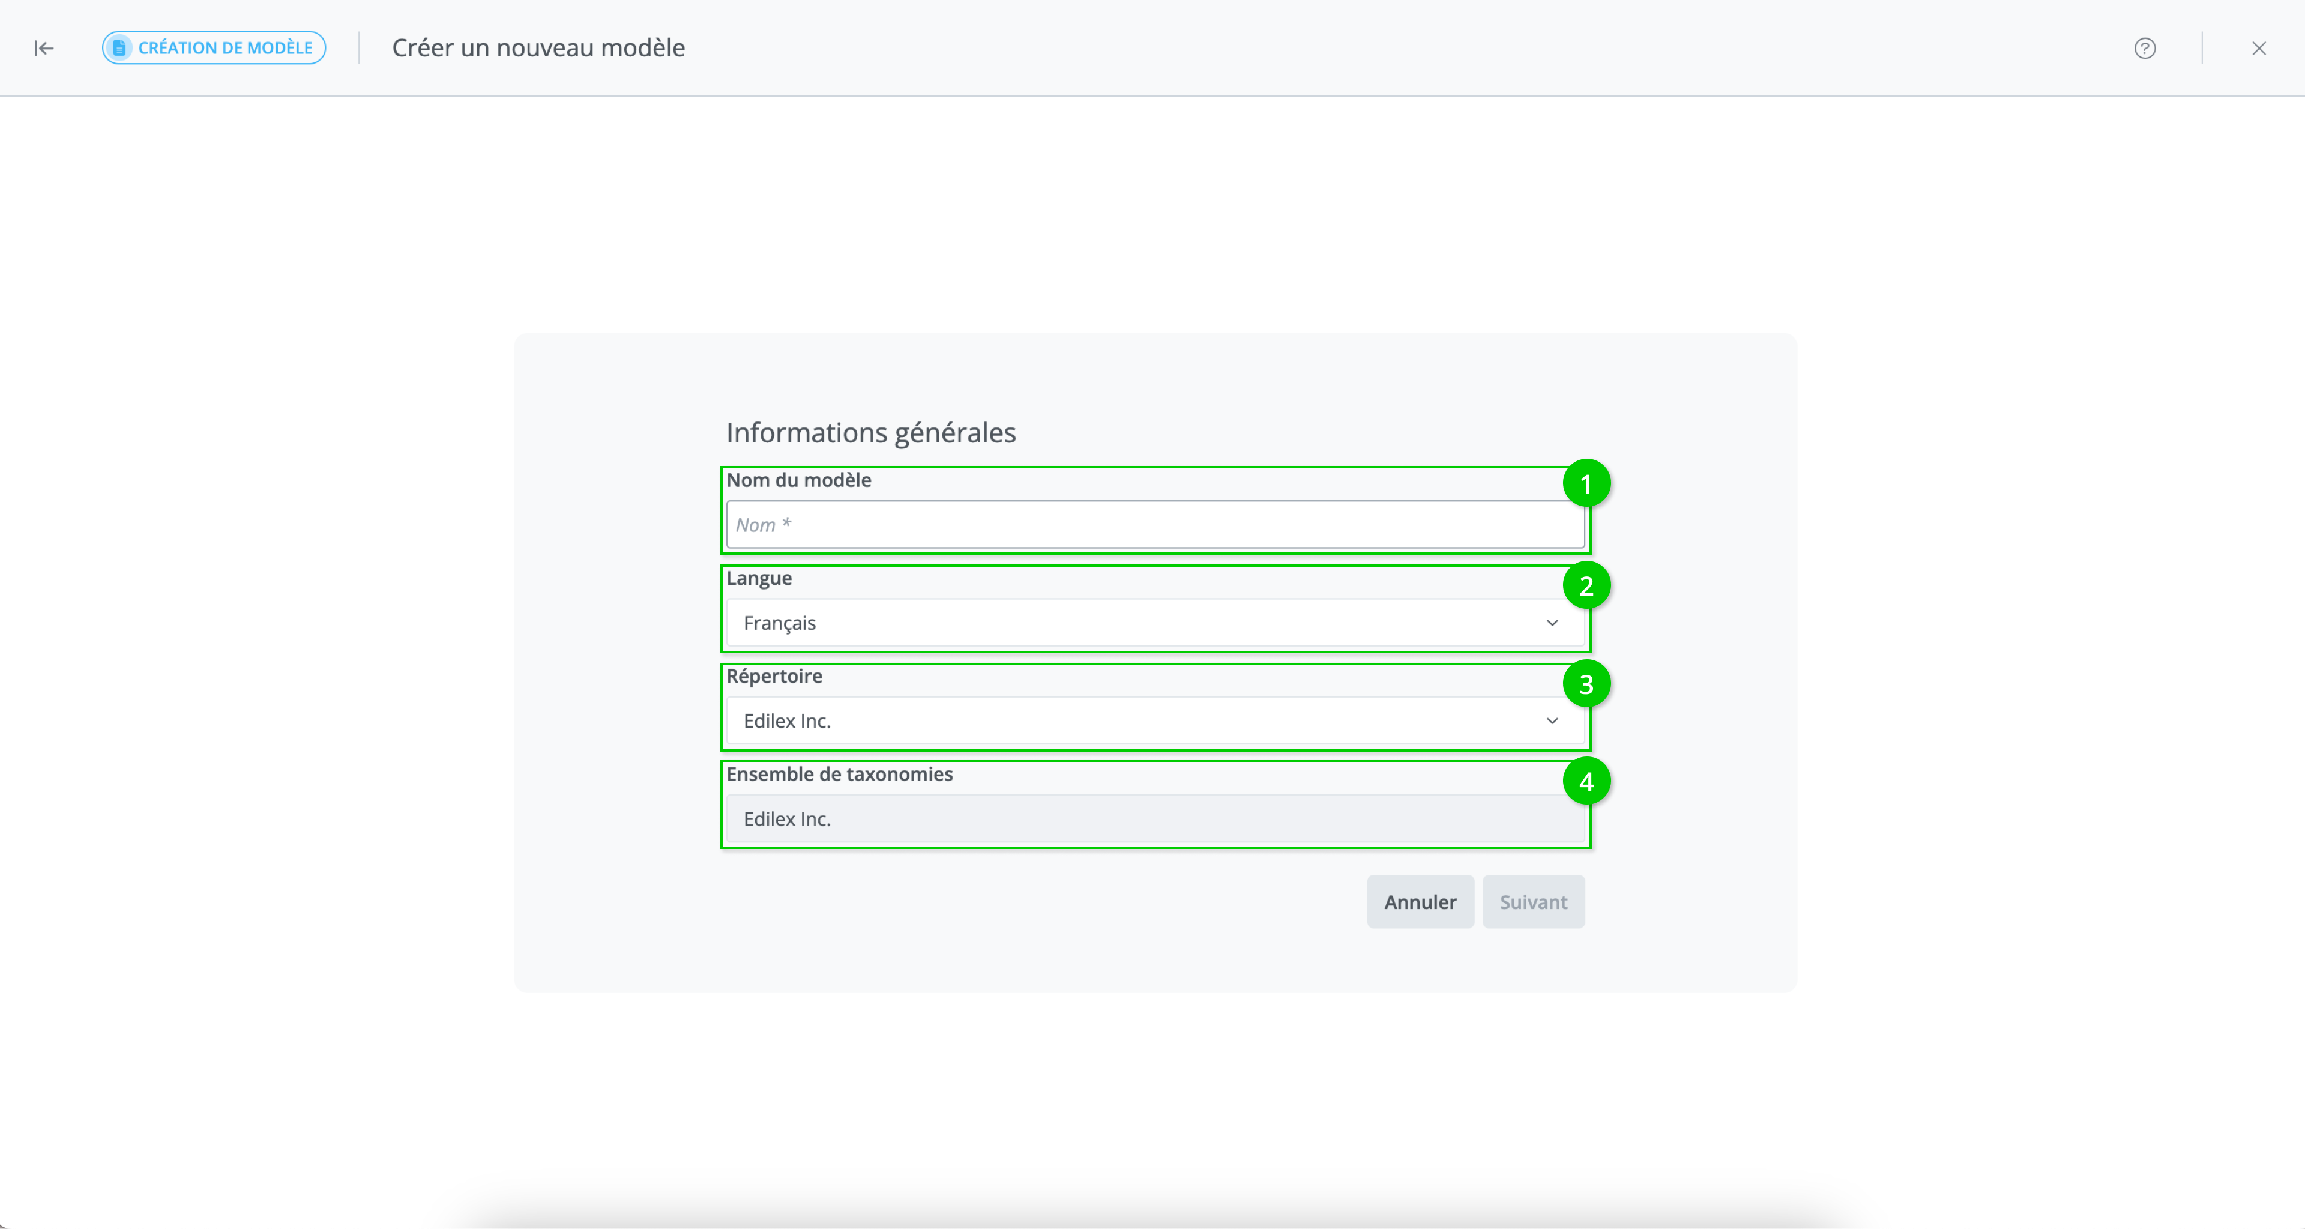This screenshot has height=1229, width=2305.
Task: Click the document icon in Création de modèle badge
Action: pyautogui.click(x=119, y=49)
